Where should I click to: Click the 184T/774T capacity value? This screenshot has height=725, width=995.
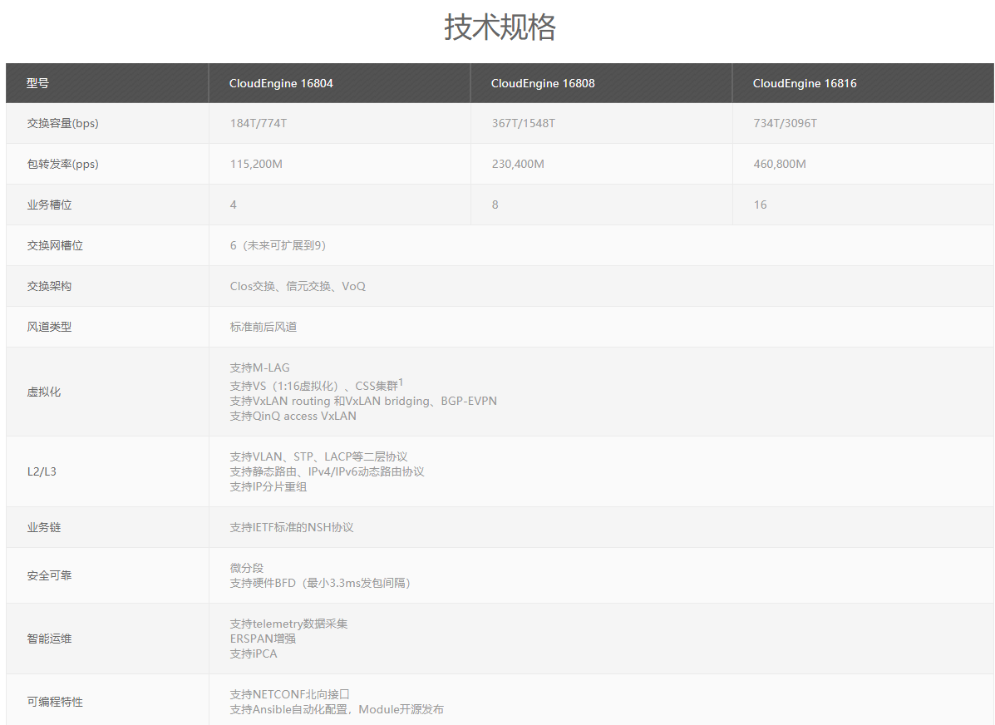[259, 123]
